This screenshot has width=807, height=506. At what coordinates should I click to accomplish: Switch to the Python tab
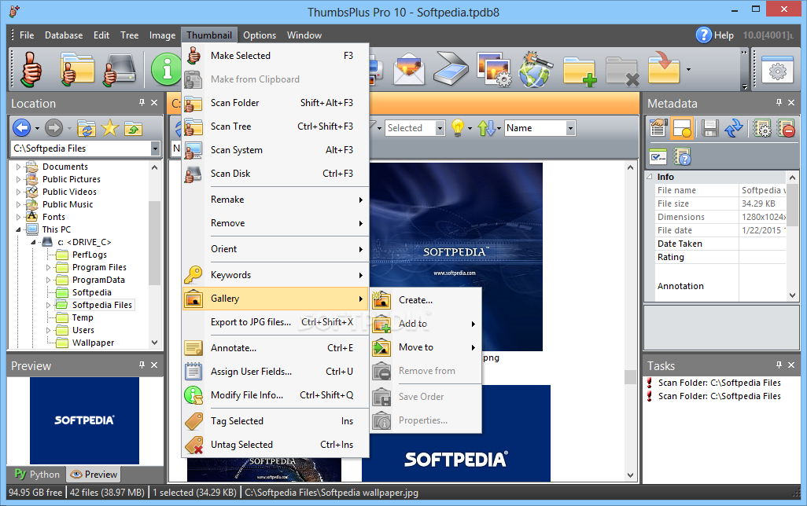[37, 474]
